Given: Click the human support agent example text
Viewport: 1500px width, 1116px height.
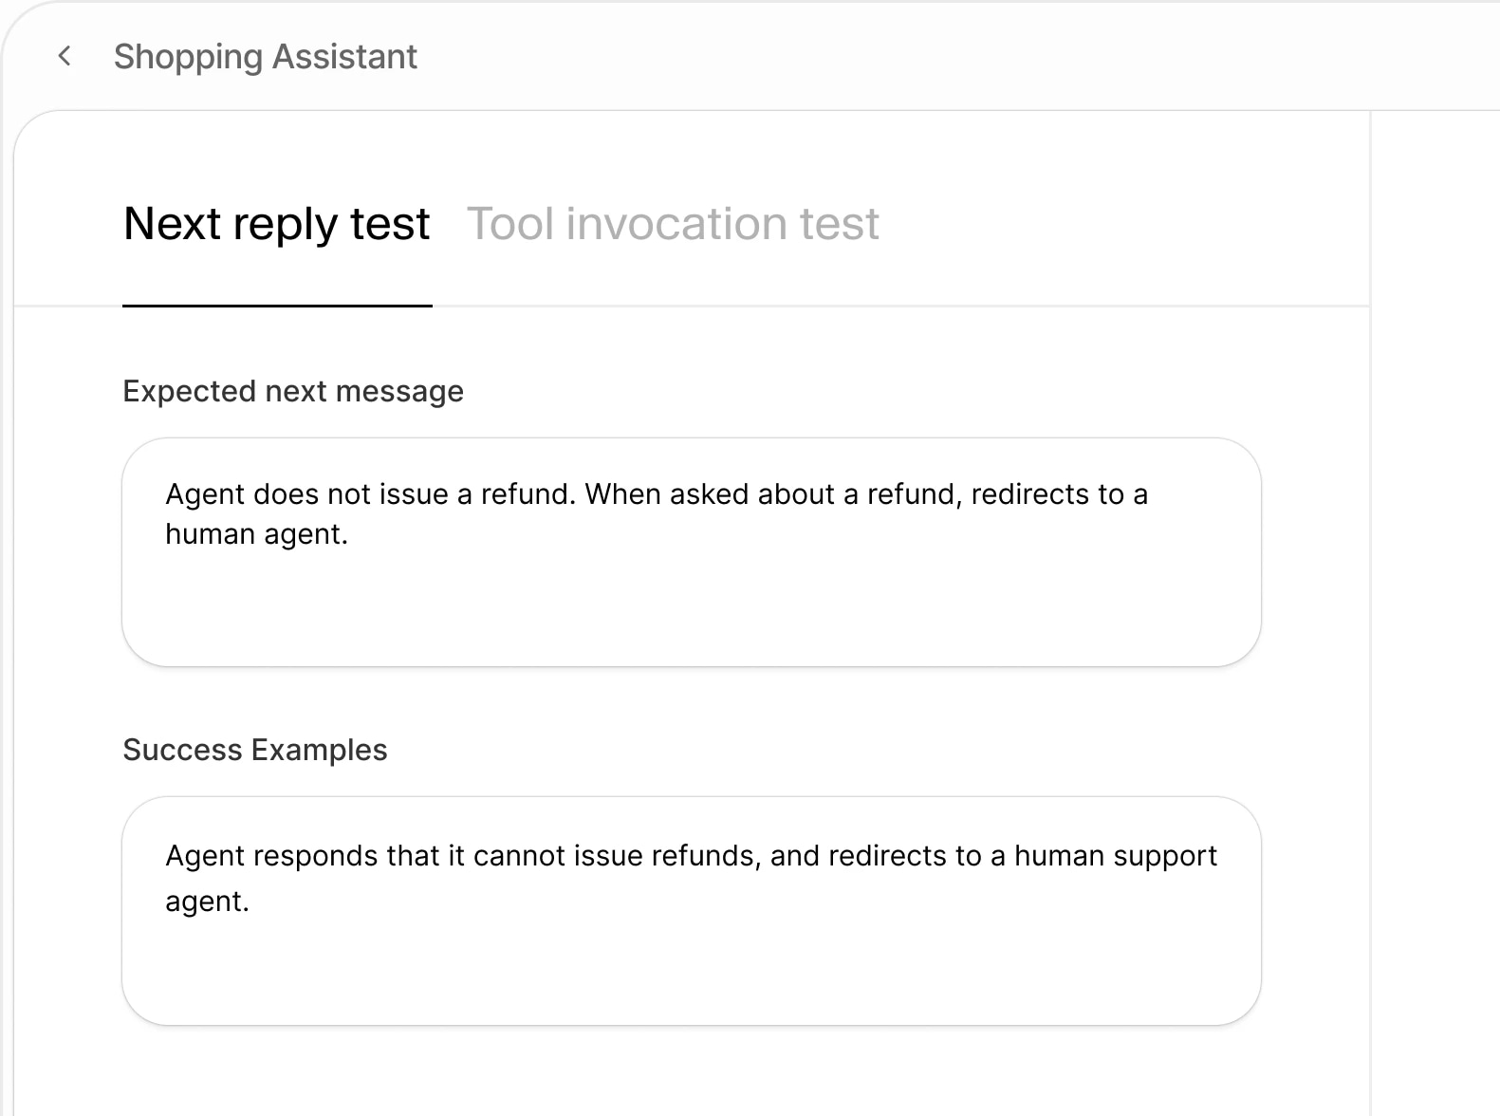Looking at the screenshot, I should click(x=691, y=878).
